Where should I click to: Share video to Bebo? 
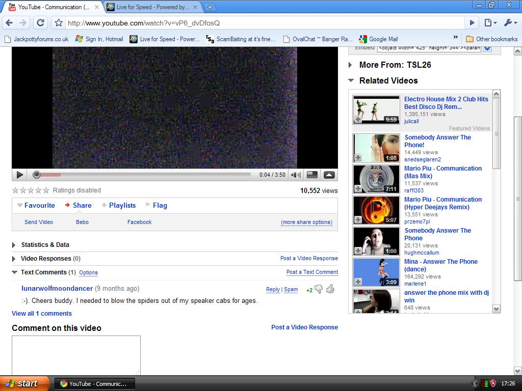pos(82,222)
